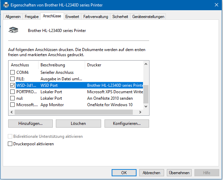Click 'Microsoft XPS Document Write' printer entry

(x=115, y=92)
